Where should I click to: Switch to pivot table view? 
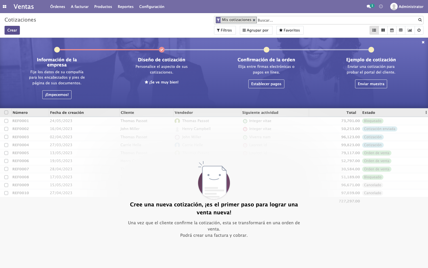click(401, 30)
